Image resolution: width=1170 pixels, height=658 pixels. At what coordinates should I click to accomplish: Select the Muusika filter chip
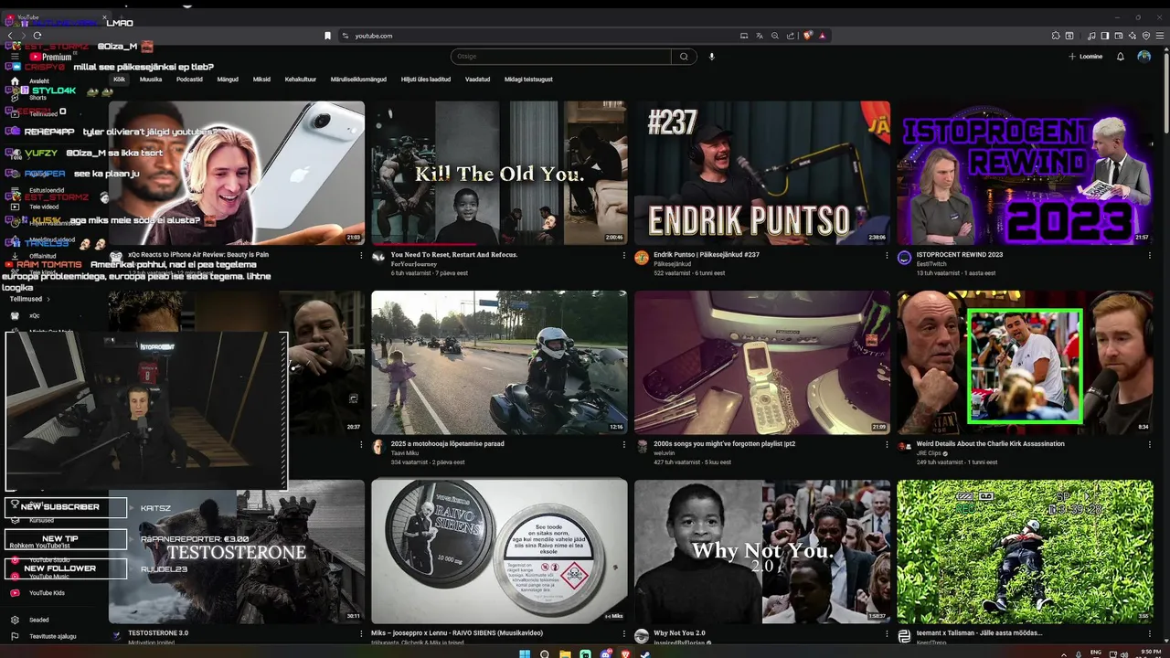tap(151, 80)
